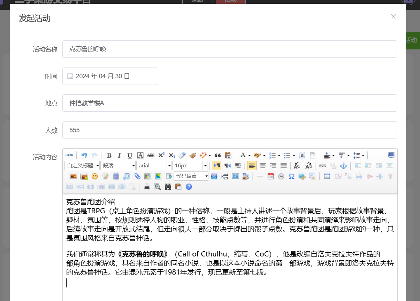Open the 时间 date picker field

[110, 76]
